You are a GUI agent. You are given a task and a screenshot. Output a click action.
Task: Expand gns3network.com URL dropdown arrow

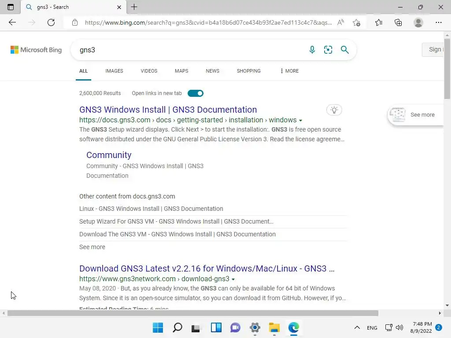coord(233,279)
